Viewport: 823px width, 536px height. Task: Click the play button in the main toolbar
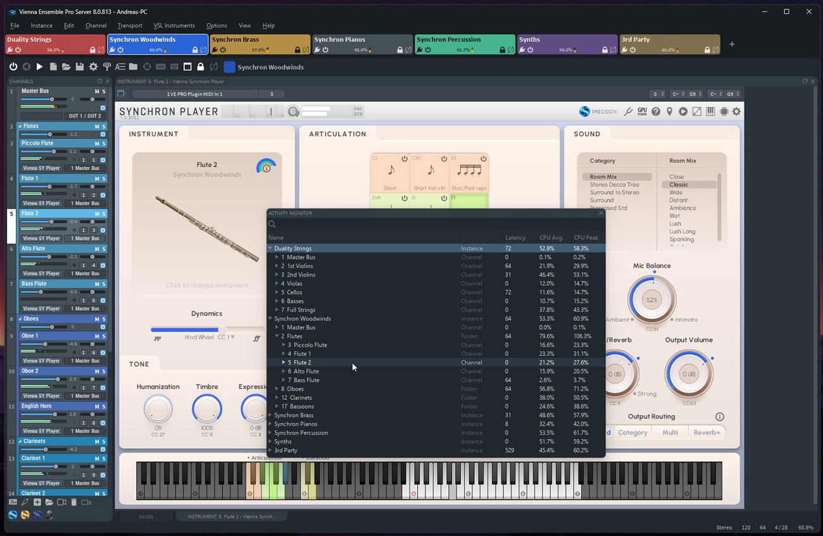[39, 66]
